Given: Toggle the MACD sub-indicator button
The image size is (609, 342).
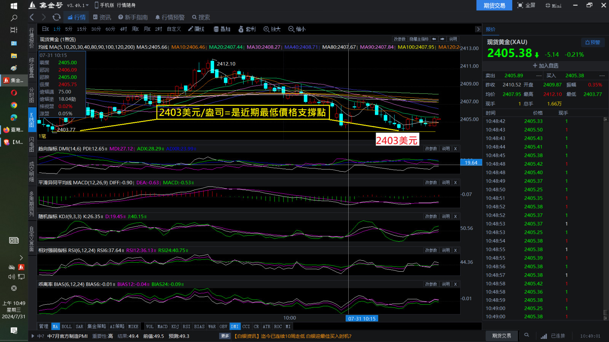Looking at the screenshot, I should coord(163,326).
